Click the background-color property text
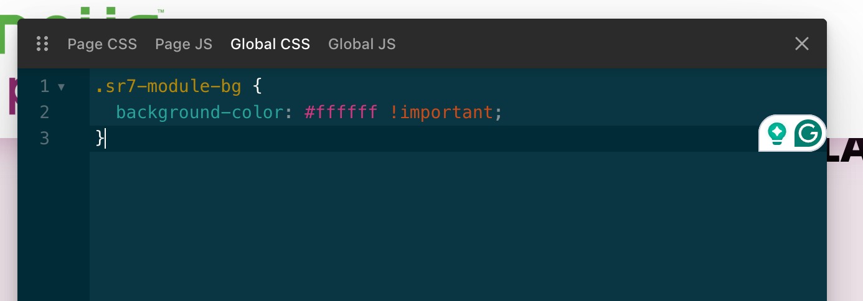This screenshot has width=863, height=301. pyautogui.click(x=200, y=112)
